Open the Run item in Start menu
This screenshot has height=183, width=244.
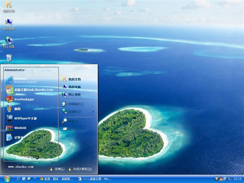point(70,129)
